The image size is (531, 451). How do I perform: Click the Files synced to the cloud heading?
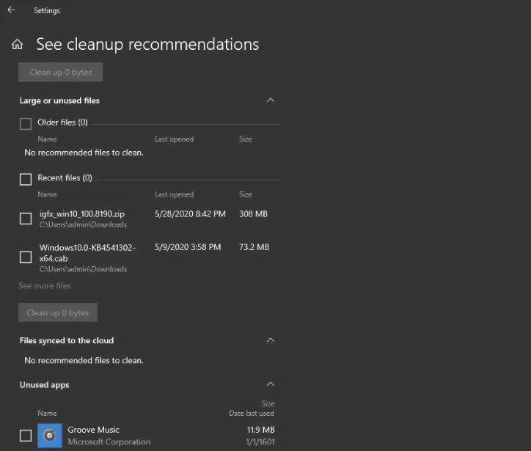67,340
